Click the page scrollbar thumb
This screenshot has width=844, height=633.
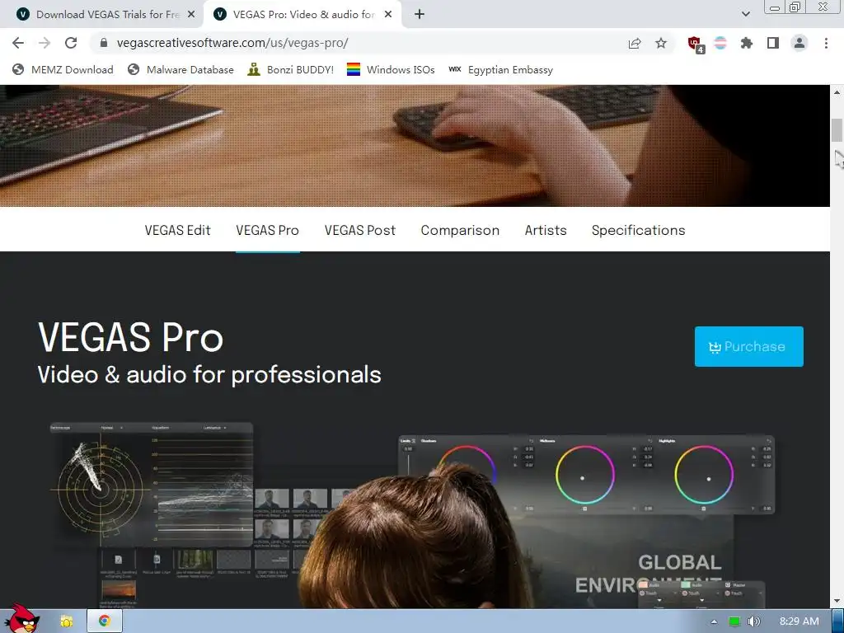click(837, 129)
